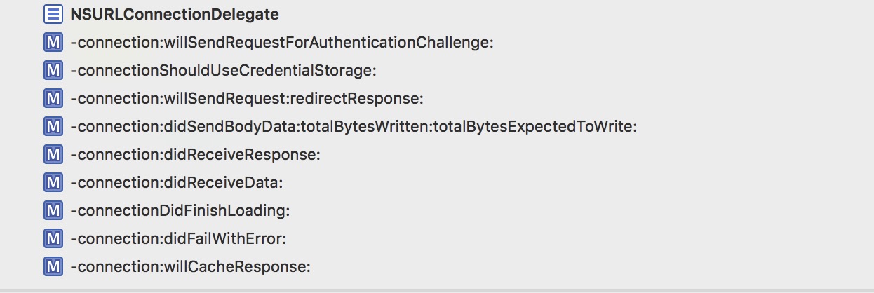Click M icon beside willCacheResponse method

tap(53, 266)
